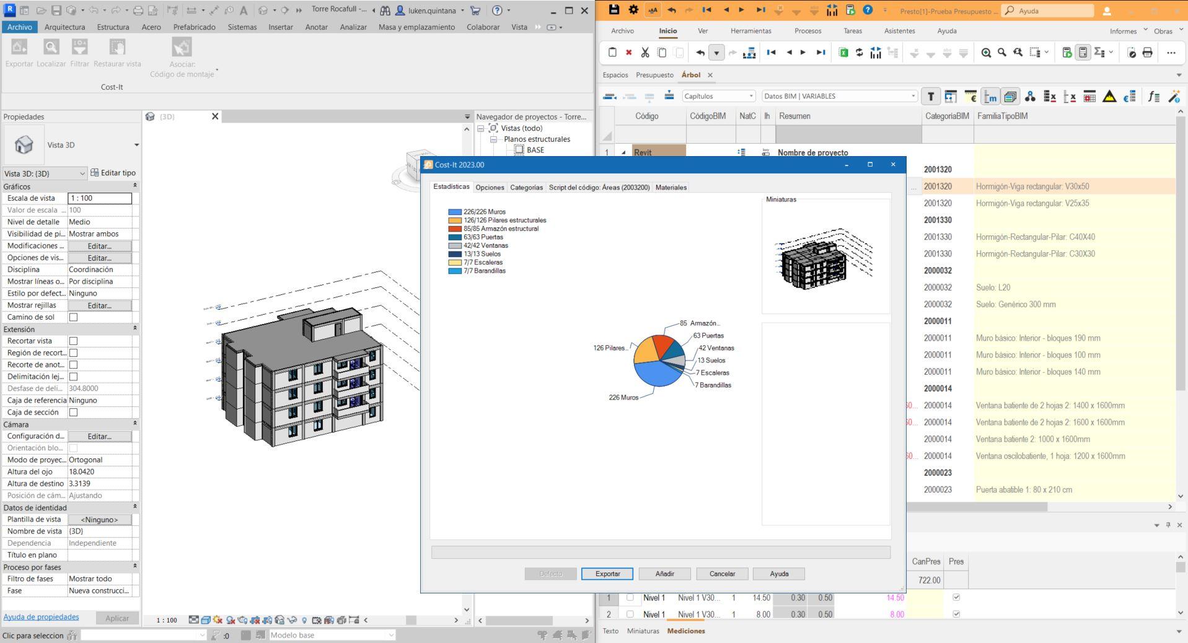The width and height of the screenshot is (1188, 643).
Task: Click the model thumbnail in Miniaturas panel
Action: [x=822, y=258]
